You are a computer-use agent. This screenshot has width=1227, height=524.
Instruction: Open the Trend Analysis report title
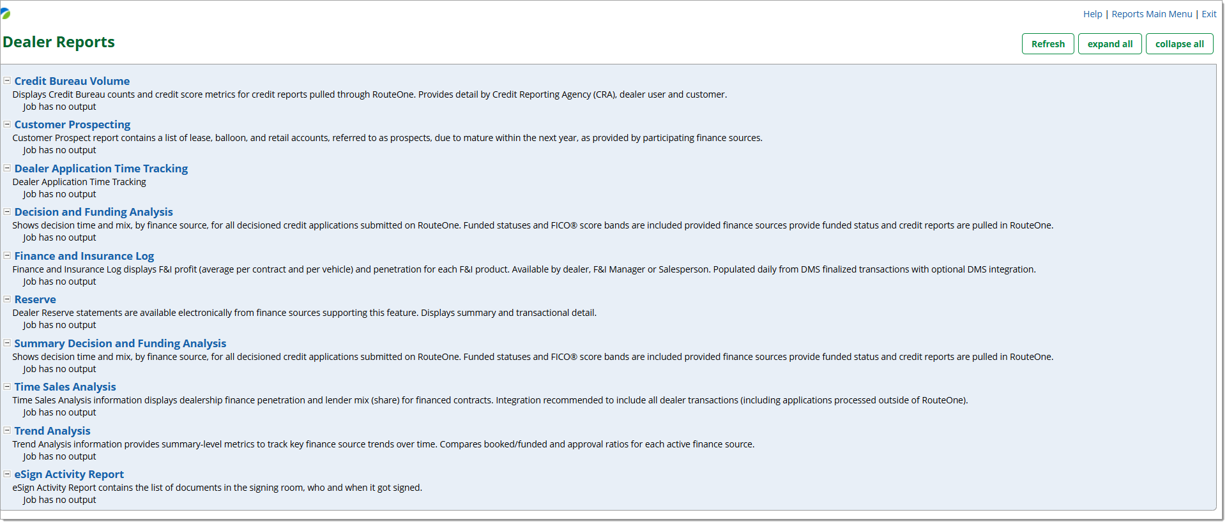click(52, 431)
